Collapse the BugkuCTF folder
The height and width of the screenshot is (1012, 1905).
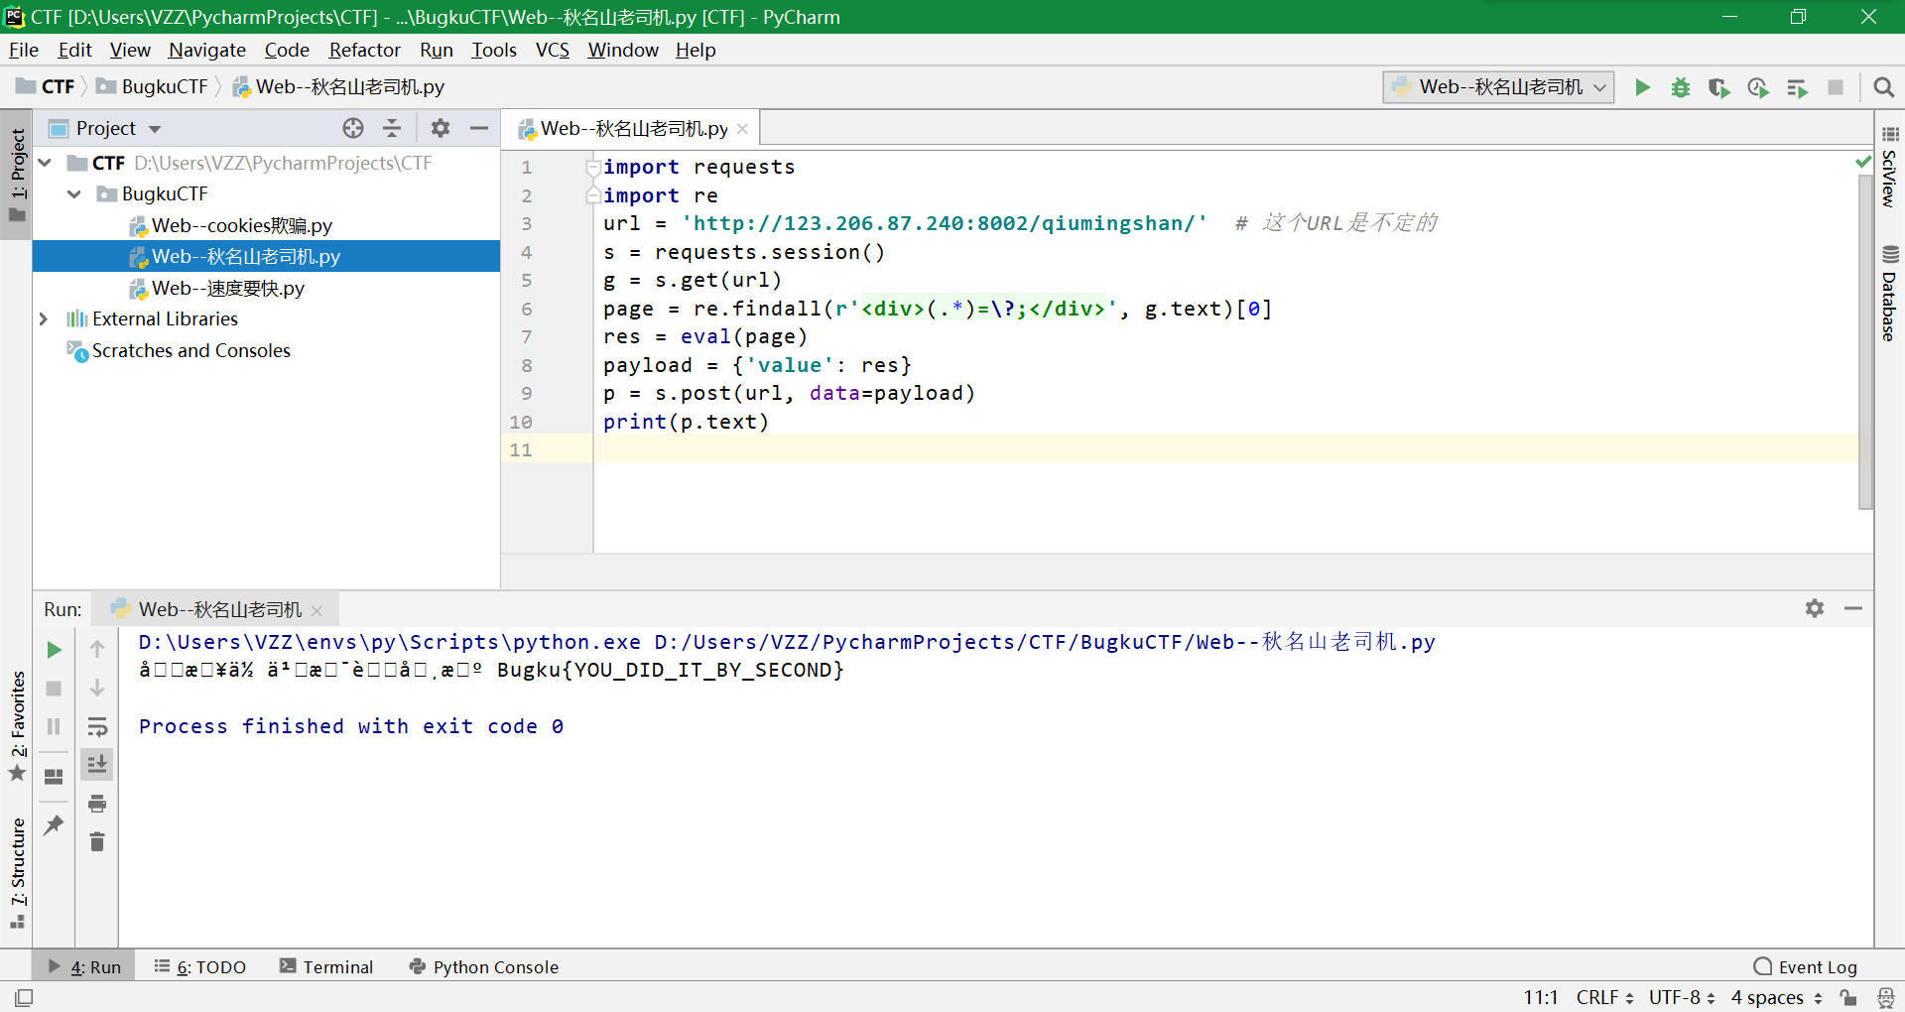(x=74, y=194)
